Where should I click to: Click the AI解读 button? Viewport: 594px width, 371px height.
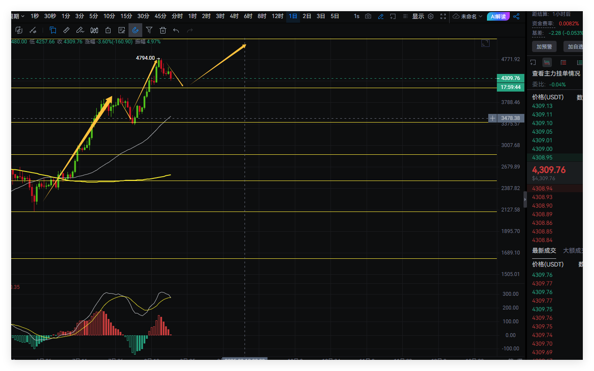tap(498, 16)
